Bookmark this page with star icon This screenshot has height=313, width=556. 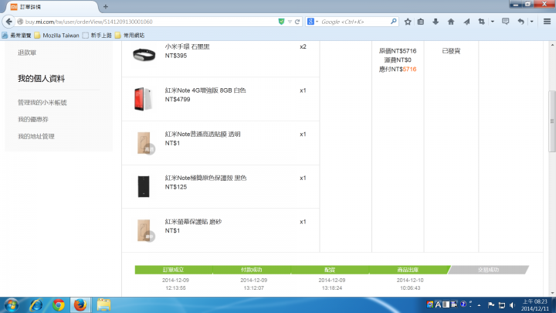click(x=408, y=22)
